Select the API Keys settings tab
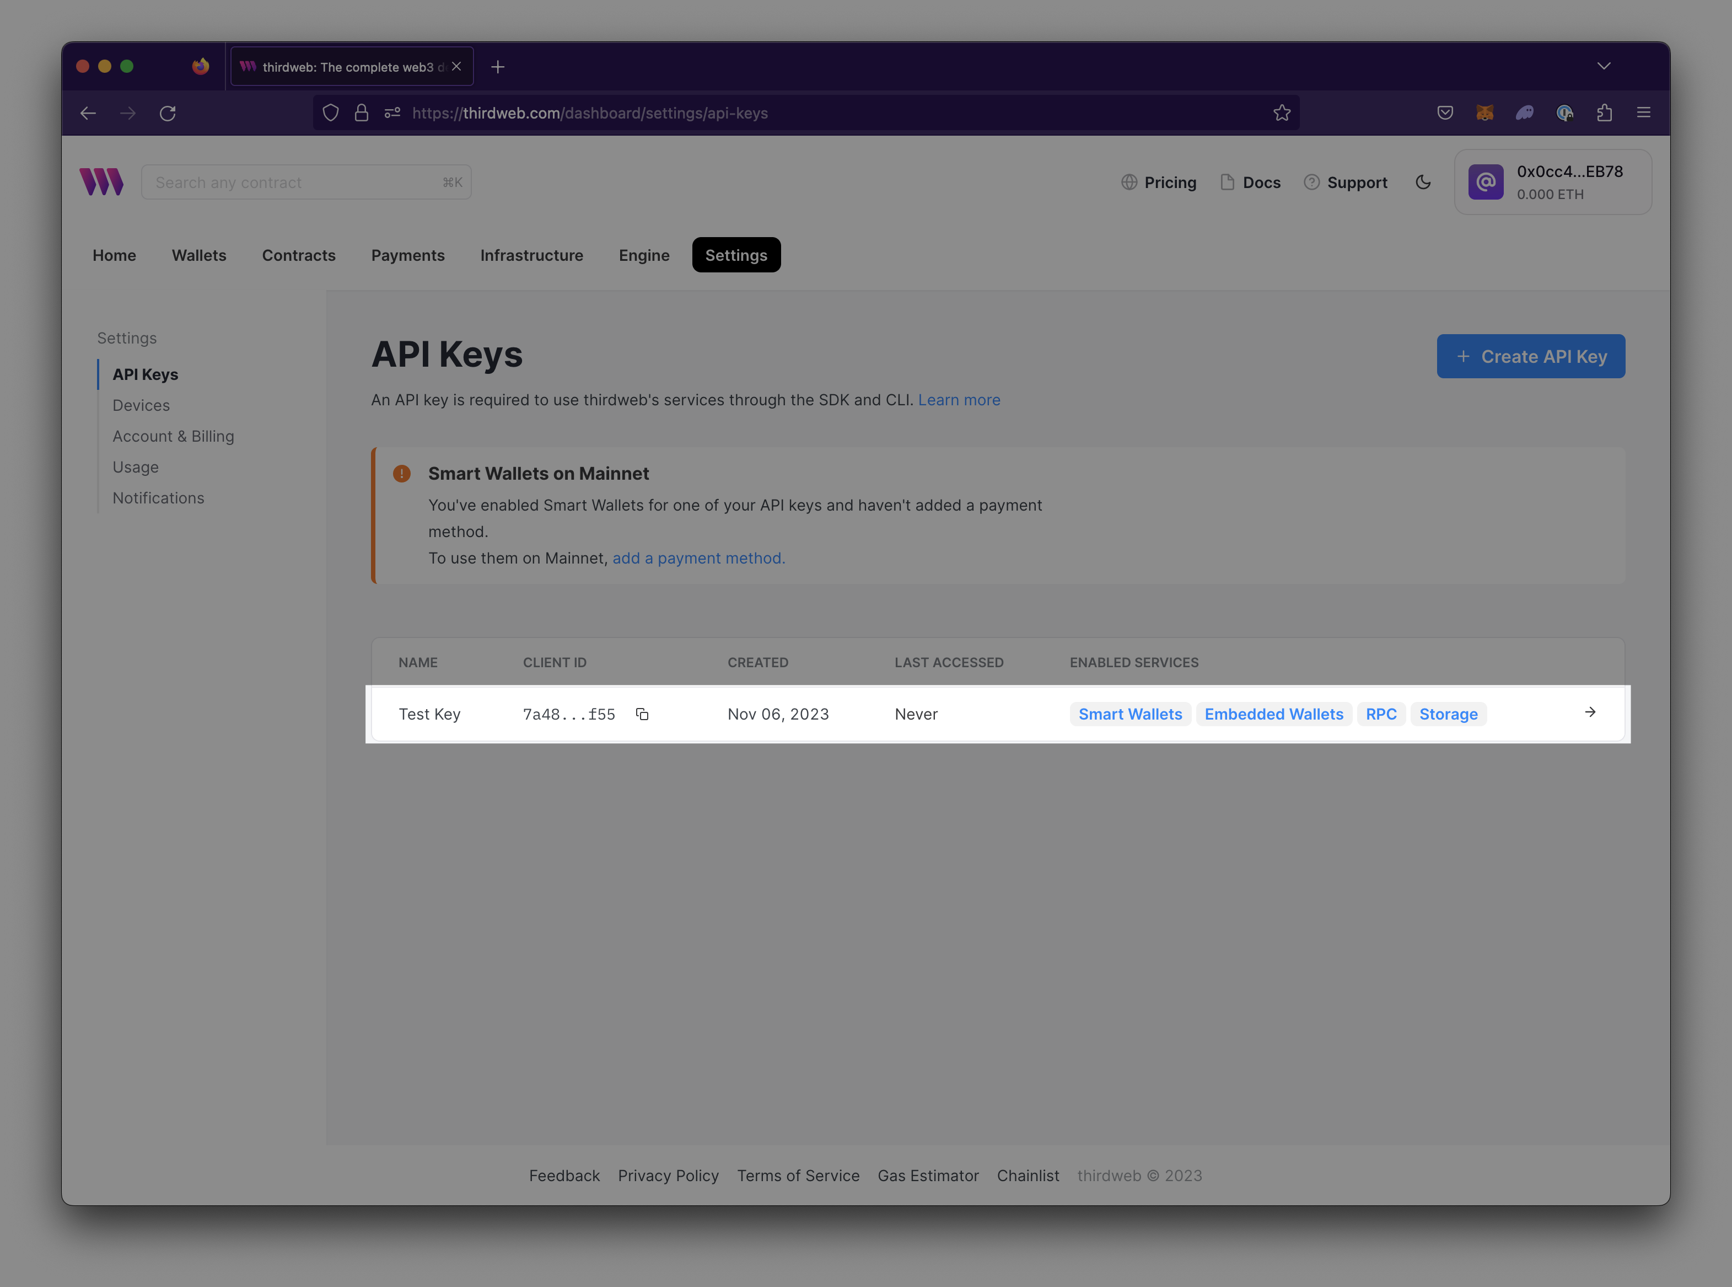Image resolution: width=1732 pixels, height=1287 pixels. pyautogui.click(x=146, y=373)
